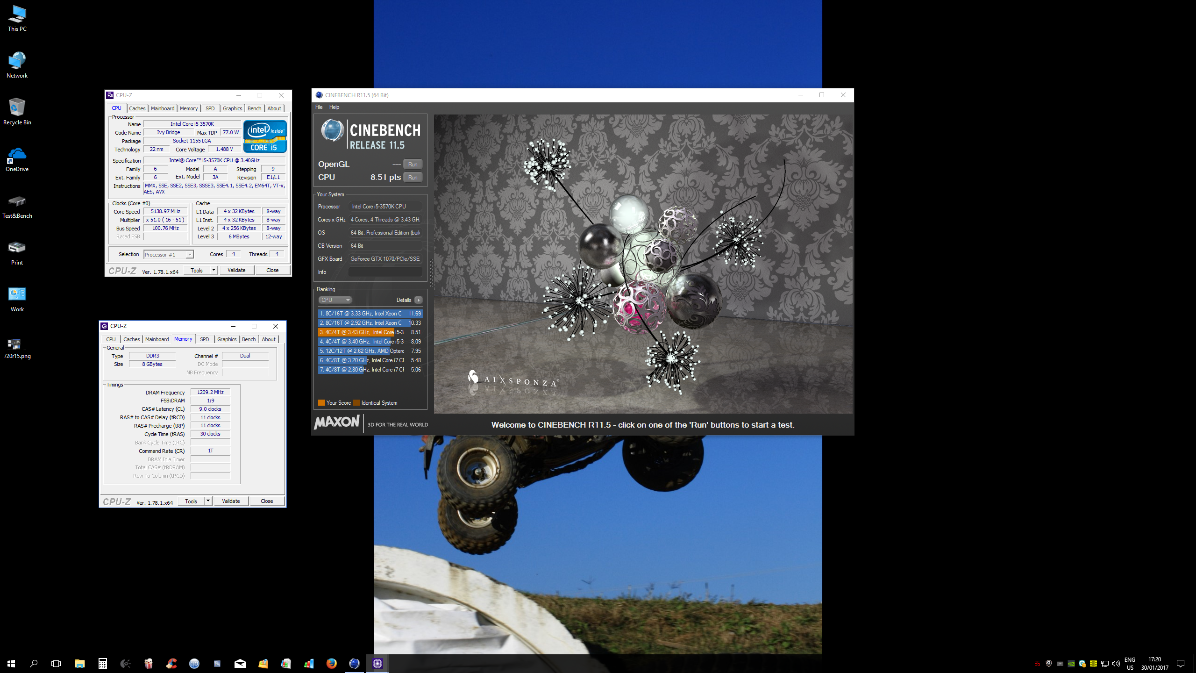This screenshot has height=673, width=1196.
Task: Open NVIDIA tray icon
Action: coord(1071,664)
